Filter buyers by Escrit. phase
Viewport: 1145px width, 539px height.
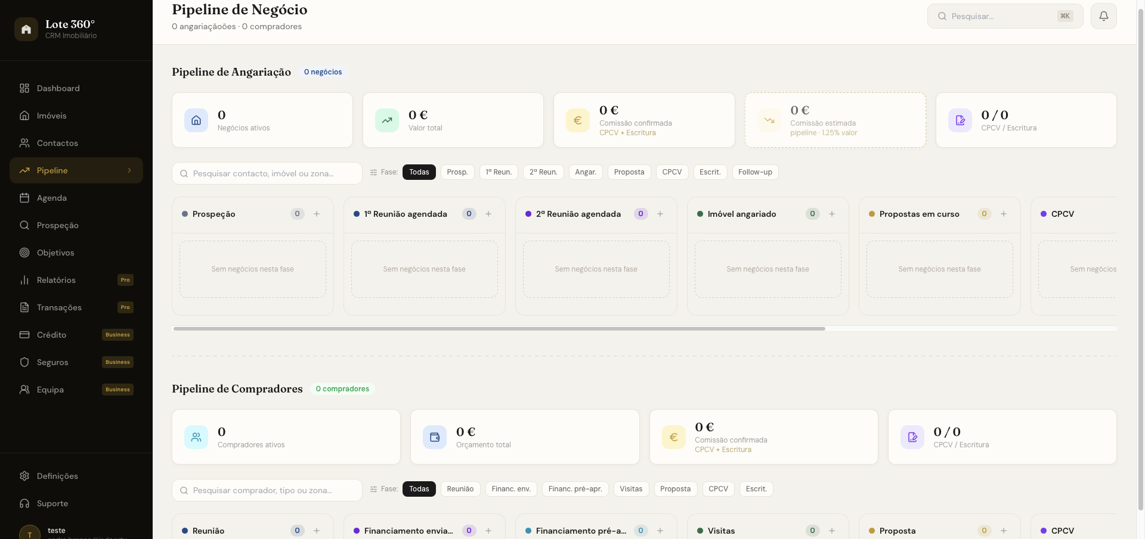pos(756,489)
